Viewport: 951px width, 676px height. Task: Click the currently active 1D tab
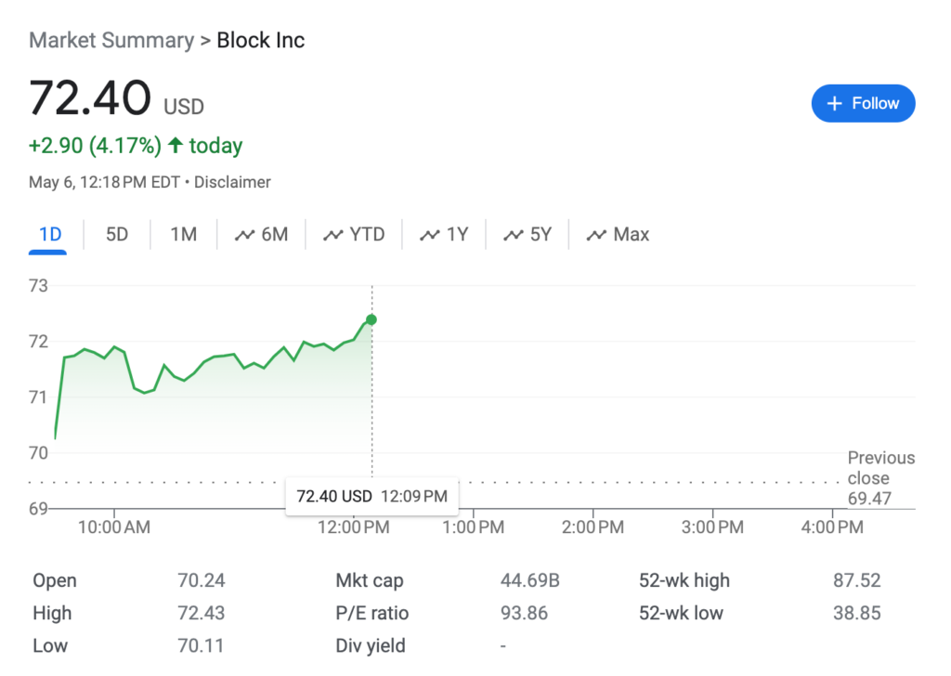(47, 234)
